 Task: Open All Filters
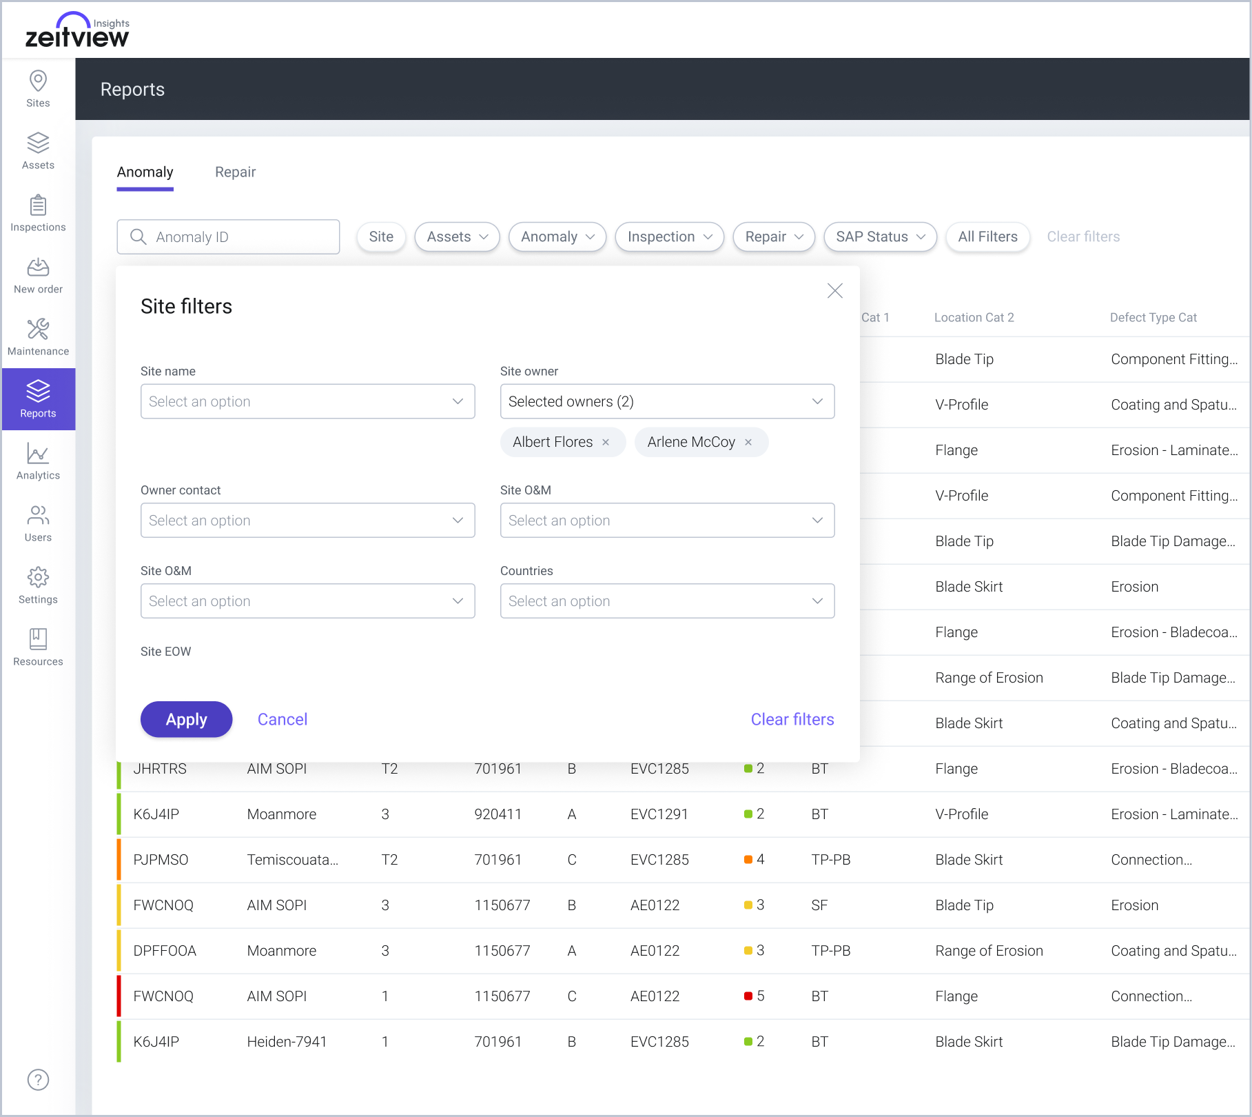pyautogui.click(x=987, y=237)
